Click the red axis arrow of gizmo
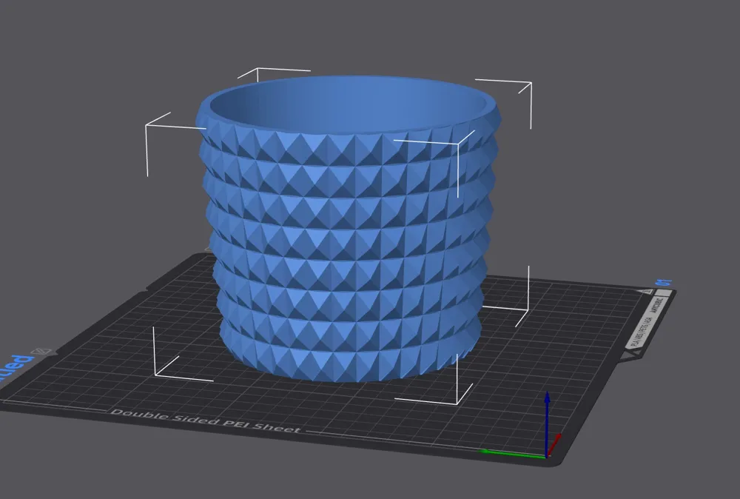This screenshot has width=740, height=499. (554, 443)
